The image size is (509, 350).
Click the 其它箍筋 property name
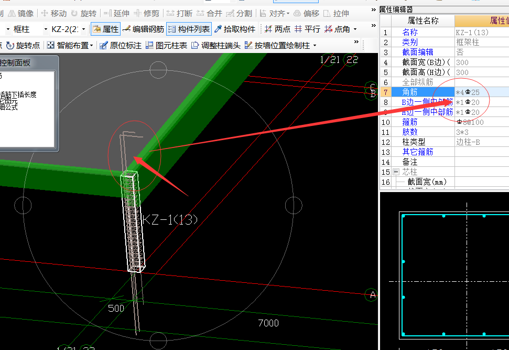pos(417,152)
